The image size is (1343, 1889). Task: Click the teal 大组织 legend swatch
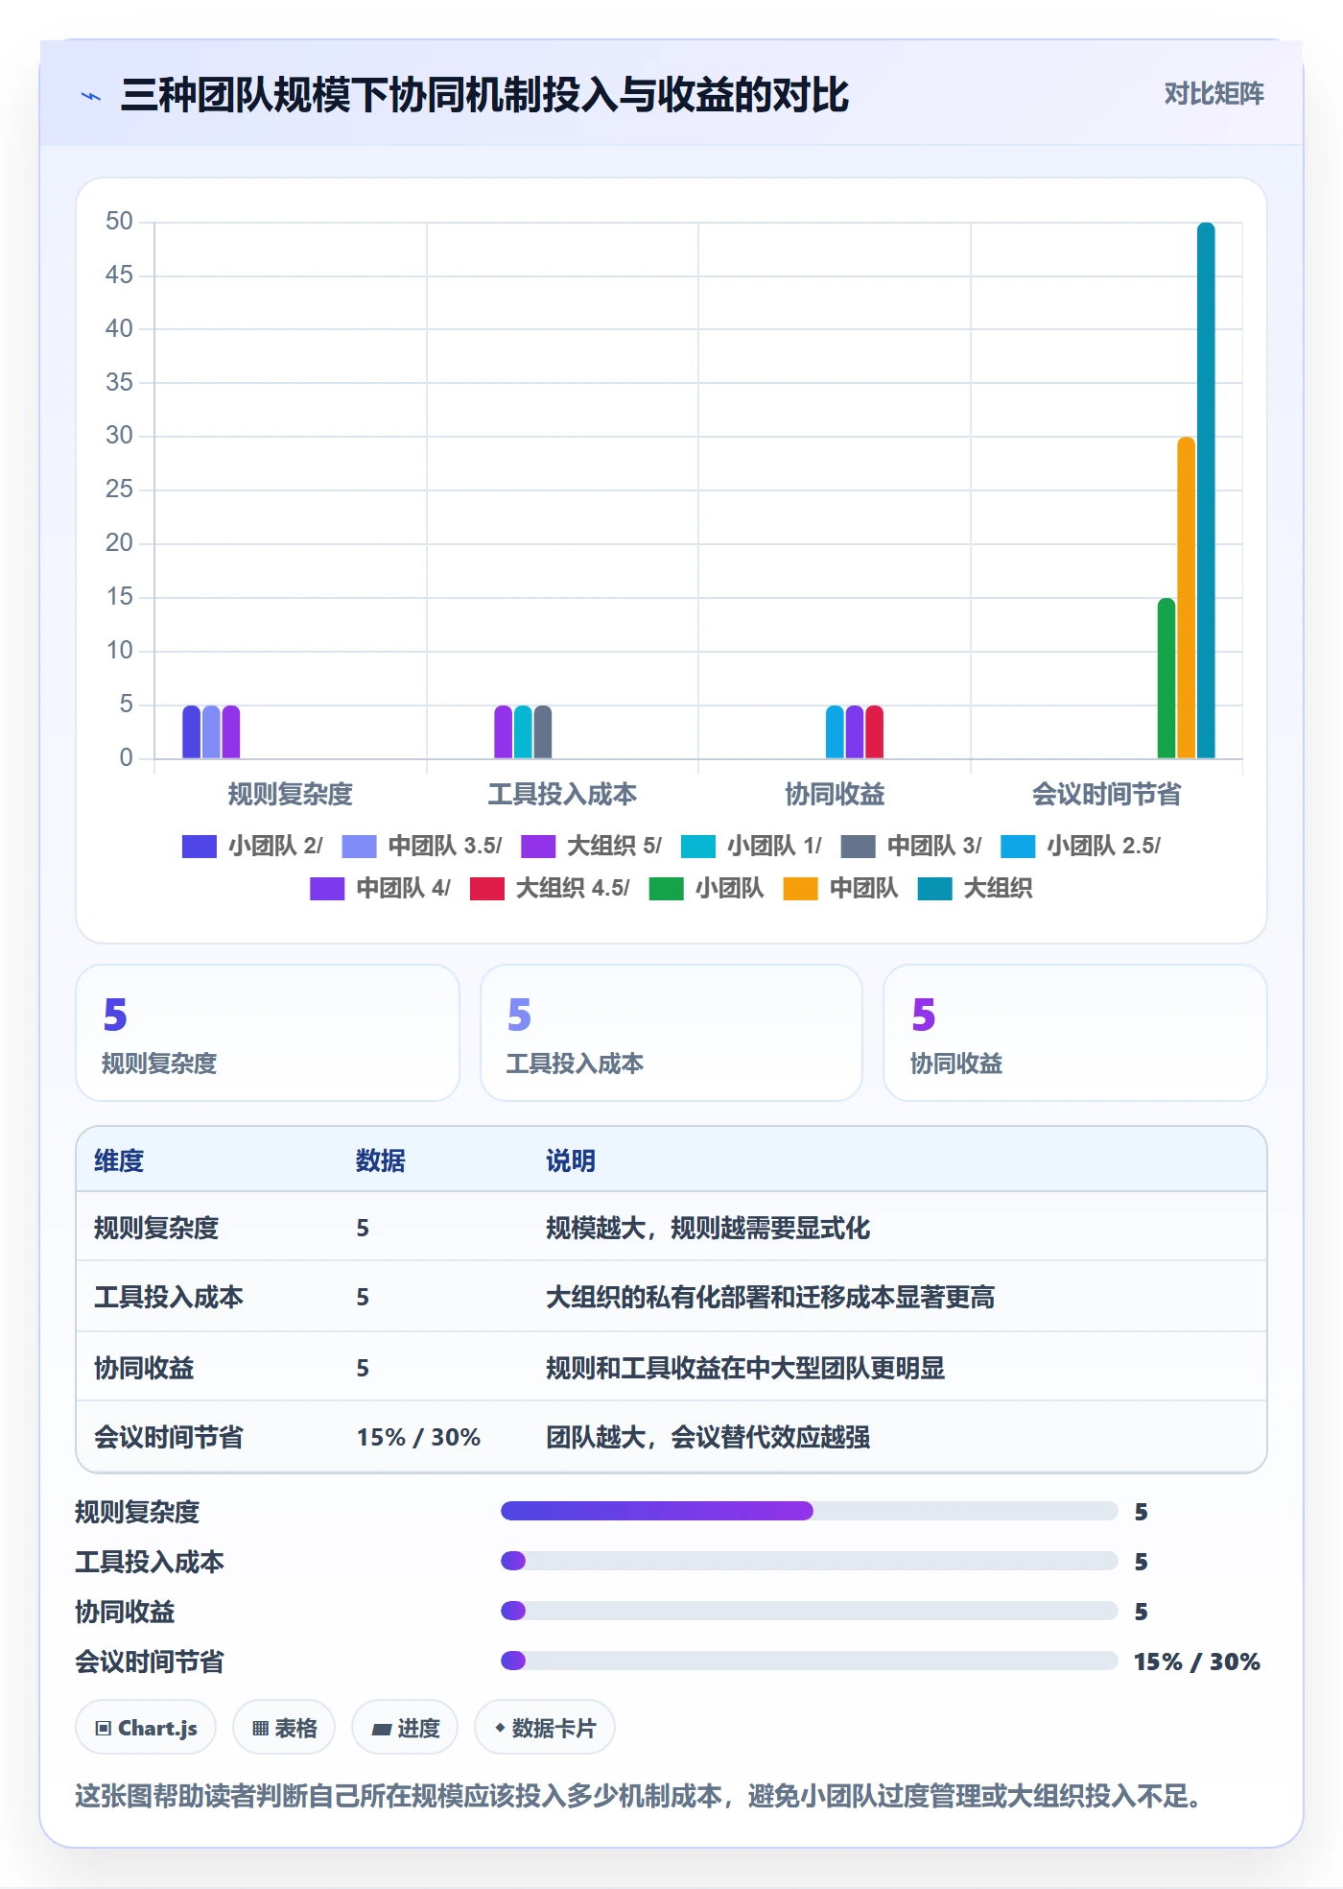[934, 889]
